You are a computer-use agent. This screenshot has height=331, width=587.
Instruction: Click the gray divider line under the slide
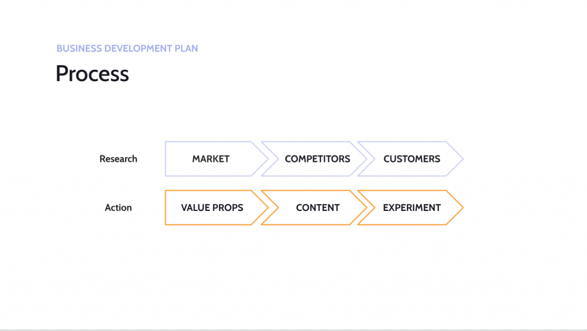293,330
